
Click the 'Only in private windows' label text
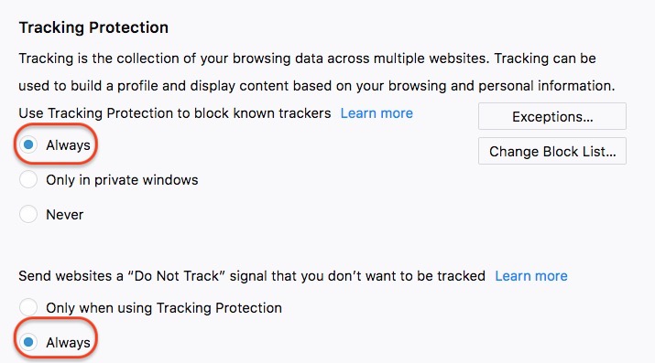pyautogui.click(x=122, y=180)
